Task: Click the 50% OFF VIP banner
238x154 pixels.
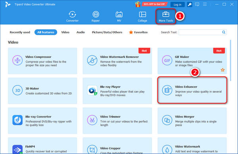Action: click(154, 4)
